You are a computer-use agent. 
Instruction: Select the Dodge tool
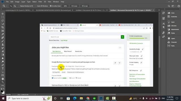pos(3,62)
